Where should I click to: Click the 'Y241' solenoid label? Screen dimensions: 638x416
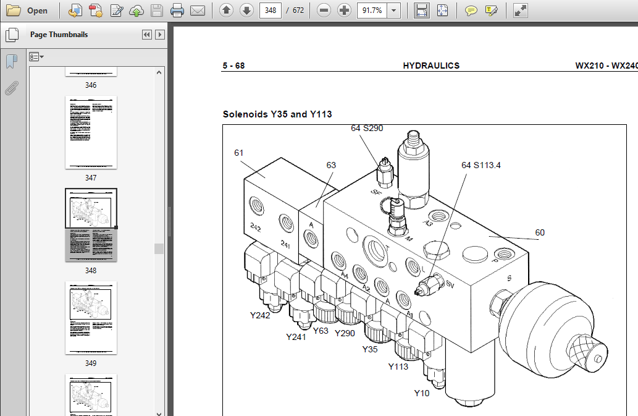[296, 337]
